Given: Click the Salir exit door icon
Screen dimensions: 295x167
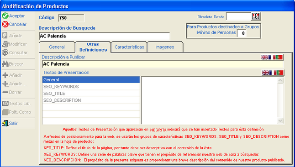Looking at the screenshot, I should pos(5,123).
